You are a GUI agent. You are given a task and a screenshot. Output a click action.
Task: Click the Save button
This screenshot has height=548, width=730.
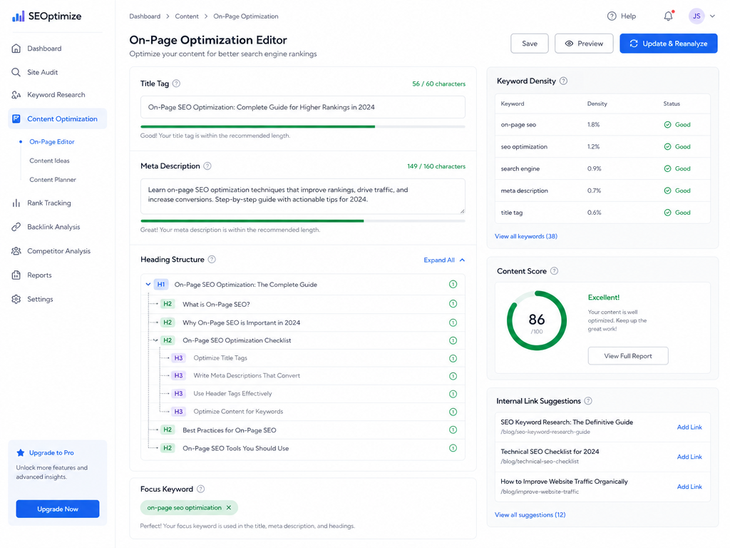(530, 44)
